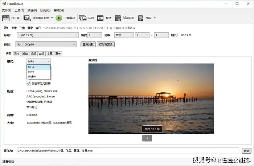The height and width of the screenshot is (166, 254).
Task: Click the "AAC (avcodec), Stereo" track text
Action: click(x=41, y=97)
